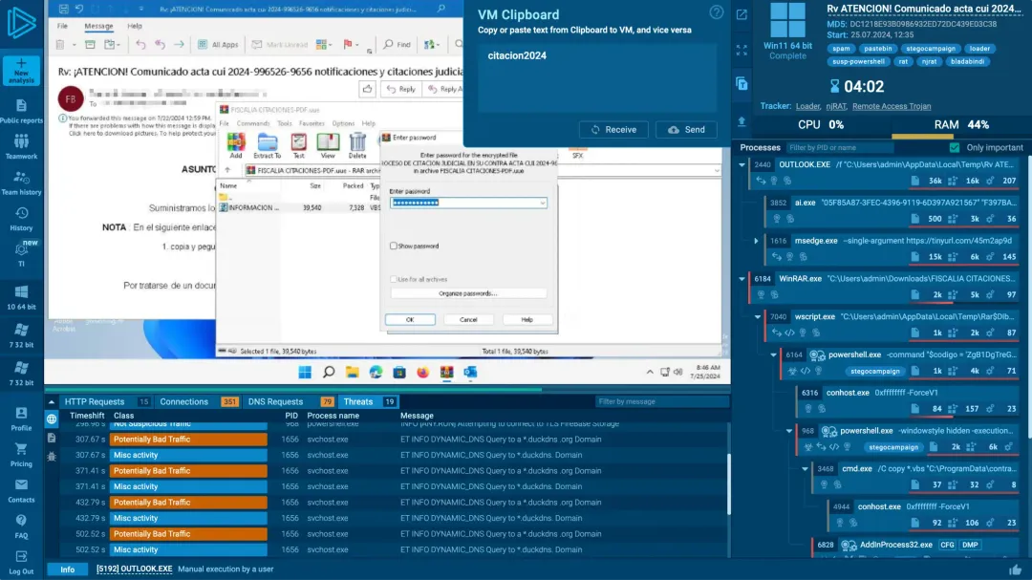Image resolution: width=1032 pixels, height=580 pixels.
Task: Toggle the Only important checkbox
Action: tap(954, 148)
